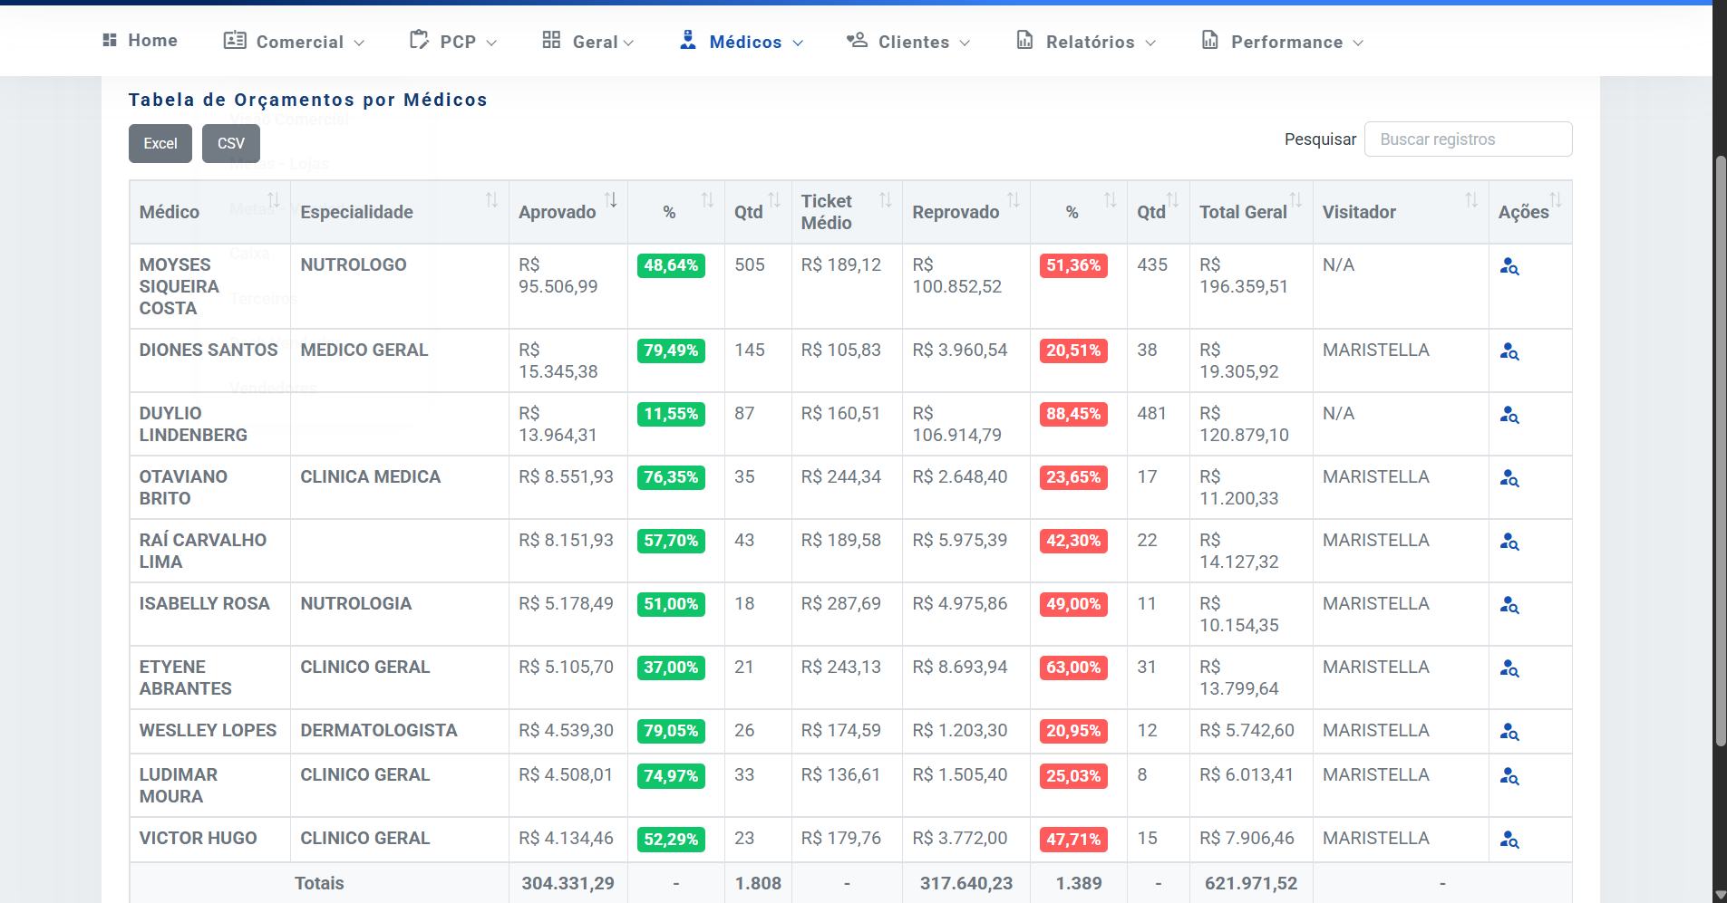Focus the Buscar registros search field
The height and width of the screenshot is (903, 1727).
click(1468, 139)
